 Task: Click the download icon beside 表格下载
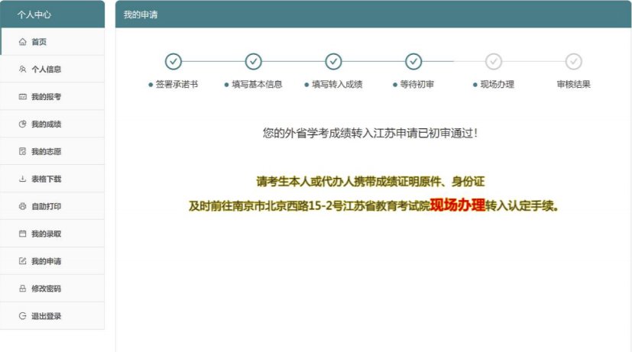pyautogui.click(x=23, y=179)
